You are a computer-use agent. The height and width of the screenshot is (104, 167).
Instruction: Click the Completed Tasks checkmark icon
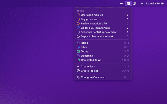78,60
